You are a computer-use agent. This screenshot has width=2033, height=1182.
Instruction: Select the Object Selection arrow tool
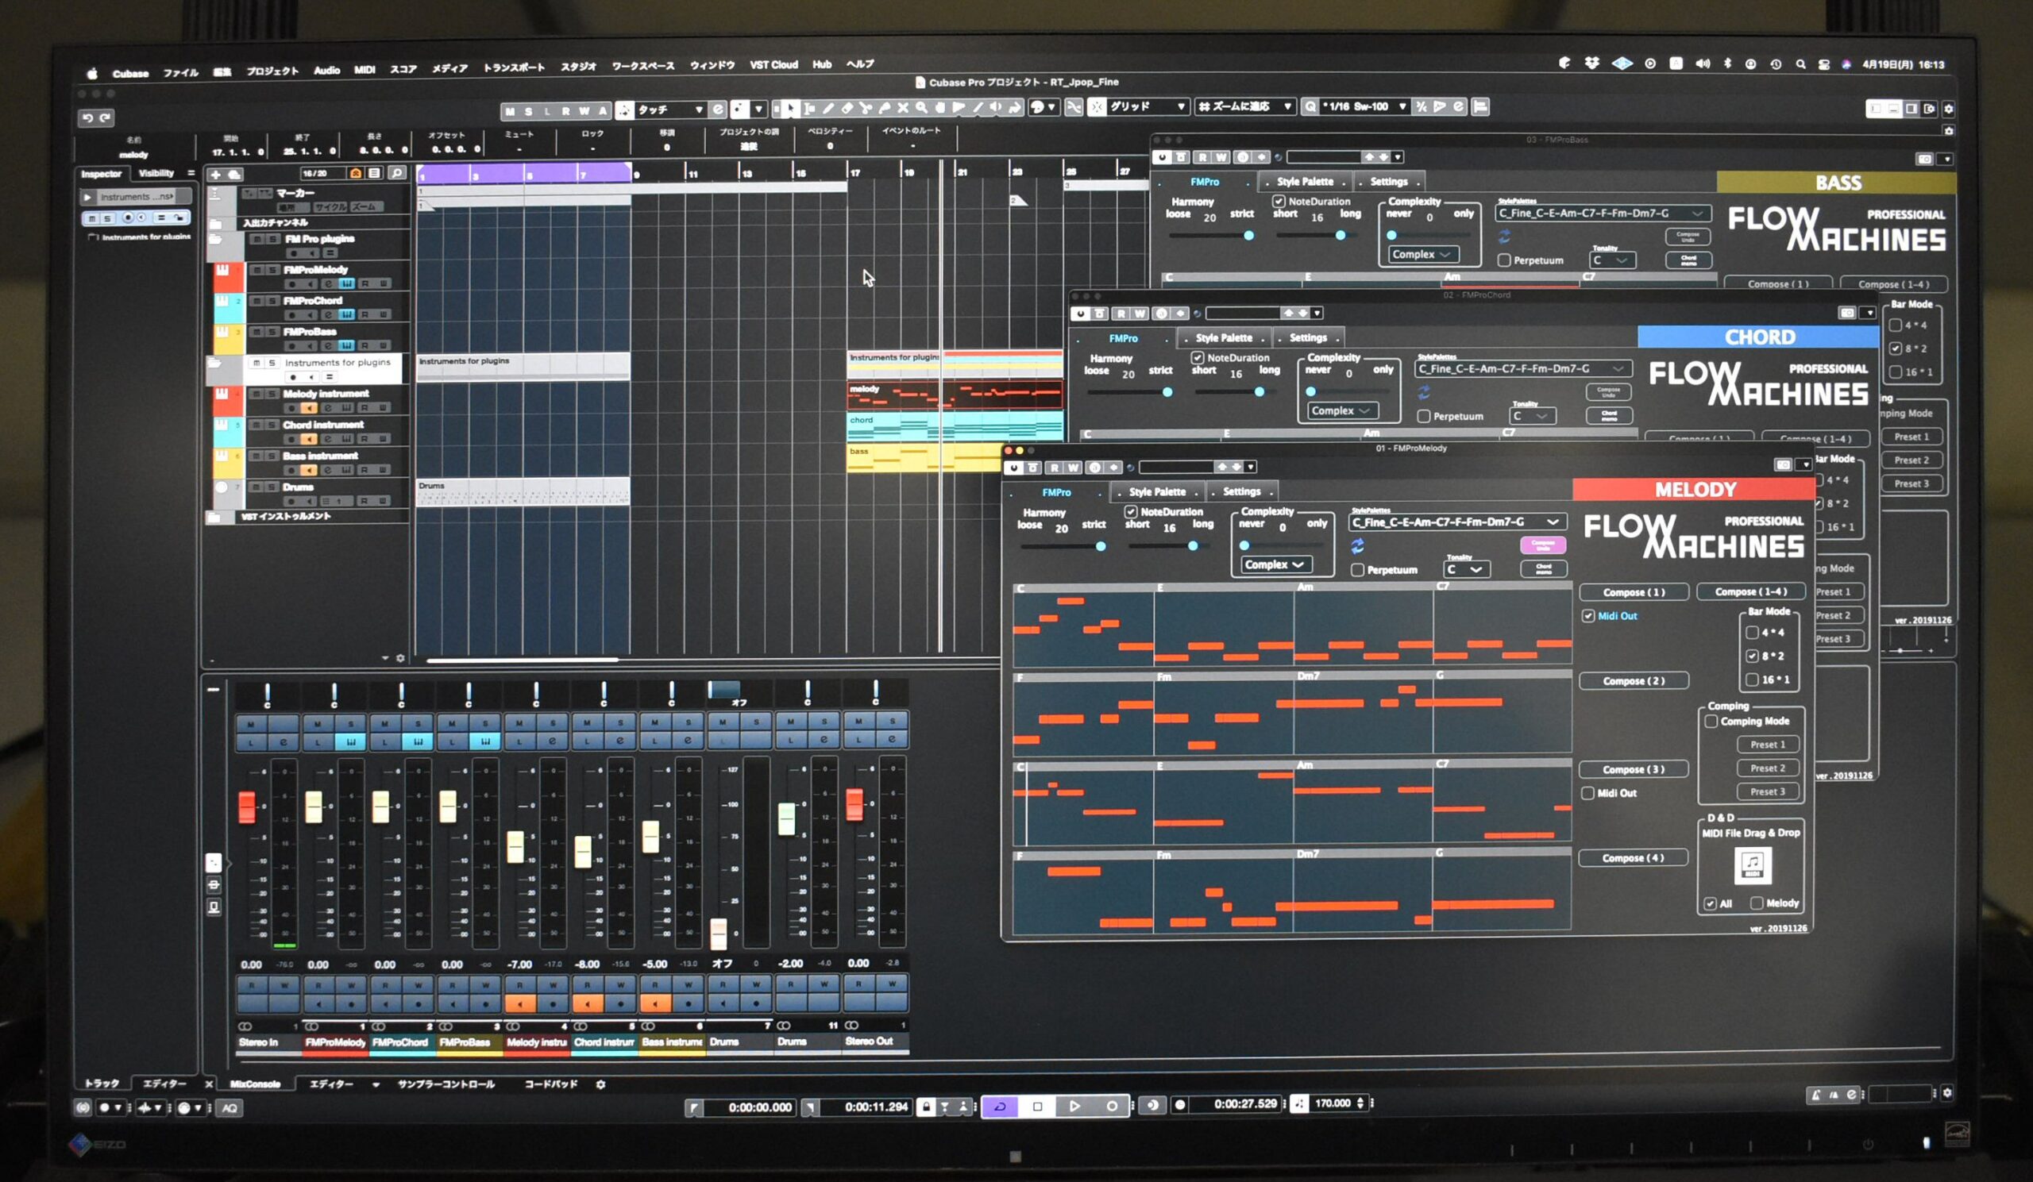click(792, 107)
